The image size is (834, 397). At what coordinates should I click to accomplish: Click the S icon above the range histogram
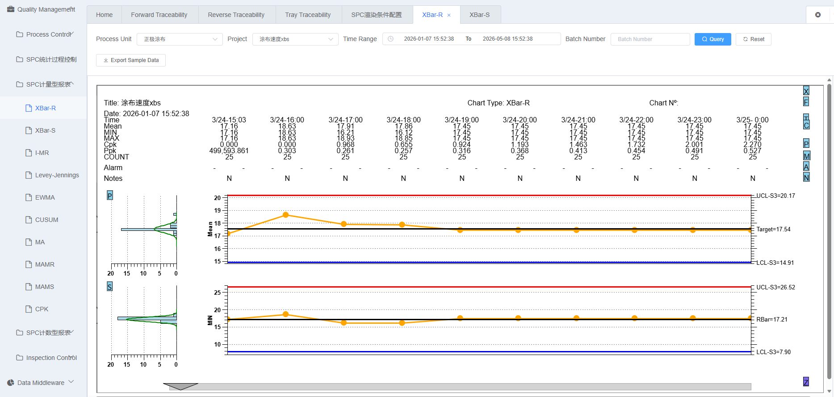pyautogui.click(x=110, y=286)
